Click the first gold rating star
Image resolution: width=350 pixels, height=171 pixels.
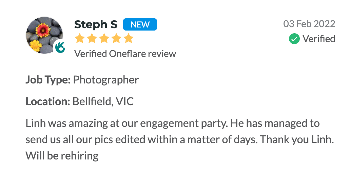tap(80, 39)
